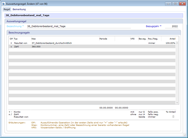Click the 'Was' column header
188x138 pixels.
(33, 38)
